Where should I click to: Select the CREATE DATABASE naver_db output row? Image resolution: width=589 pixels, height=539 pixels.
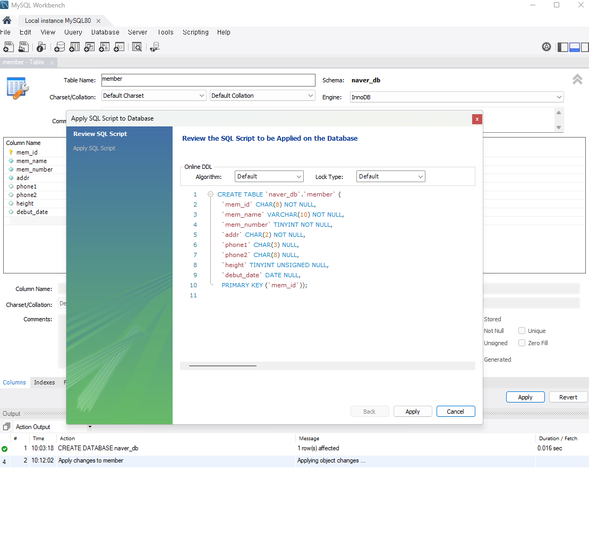click(294, 448)
